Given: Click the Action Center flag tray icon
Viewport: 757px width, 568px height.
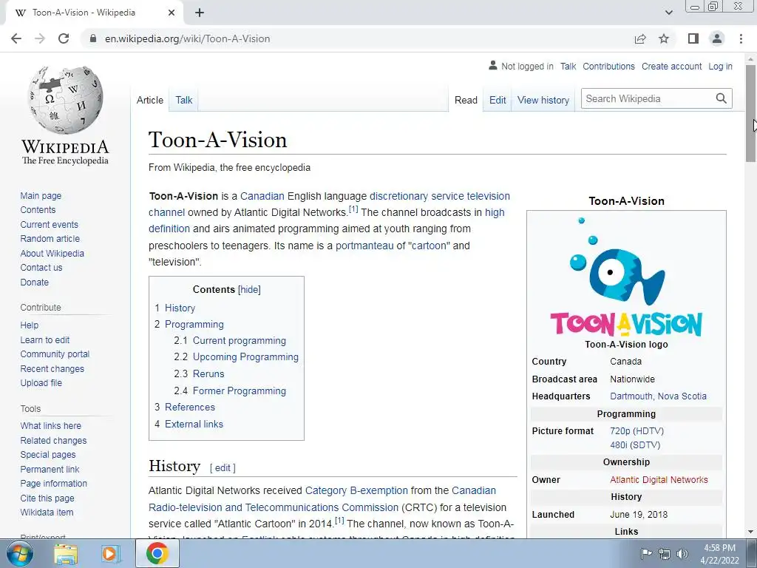Looking at the screenshot, I should tap(646, 553).
